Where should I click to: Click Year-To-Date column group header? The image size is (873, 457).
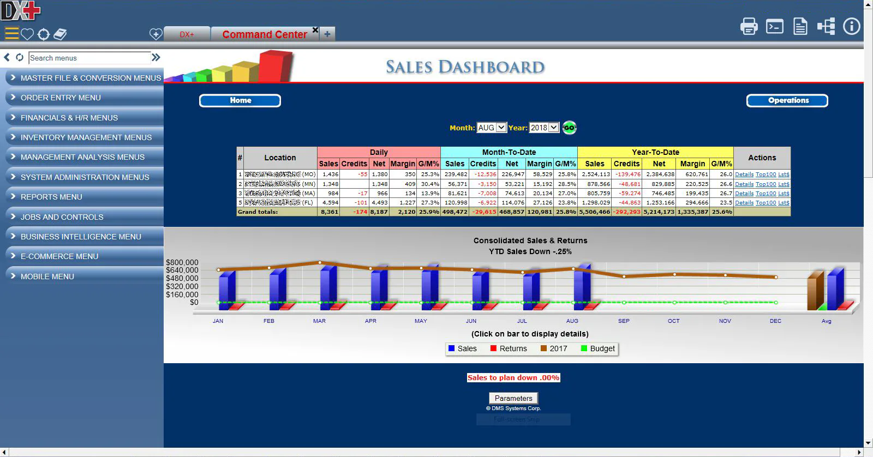(655, 152)
